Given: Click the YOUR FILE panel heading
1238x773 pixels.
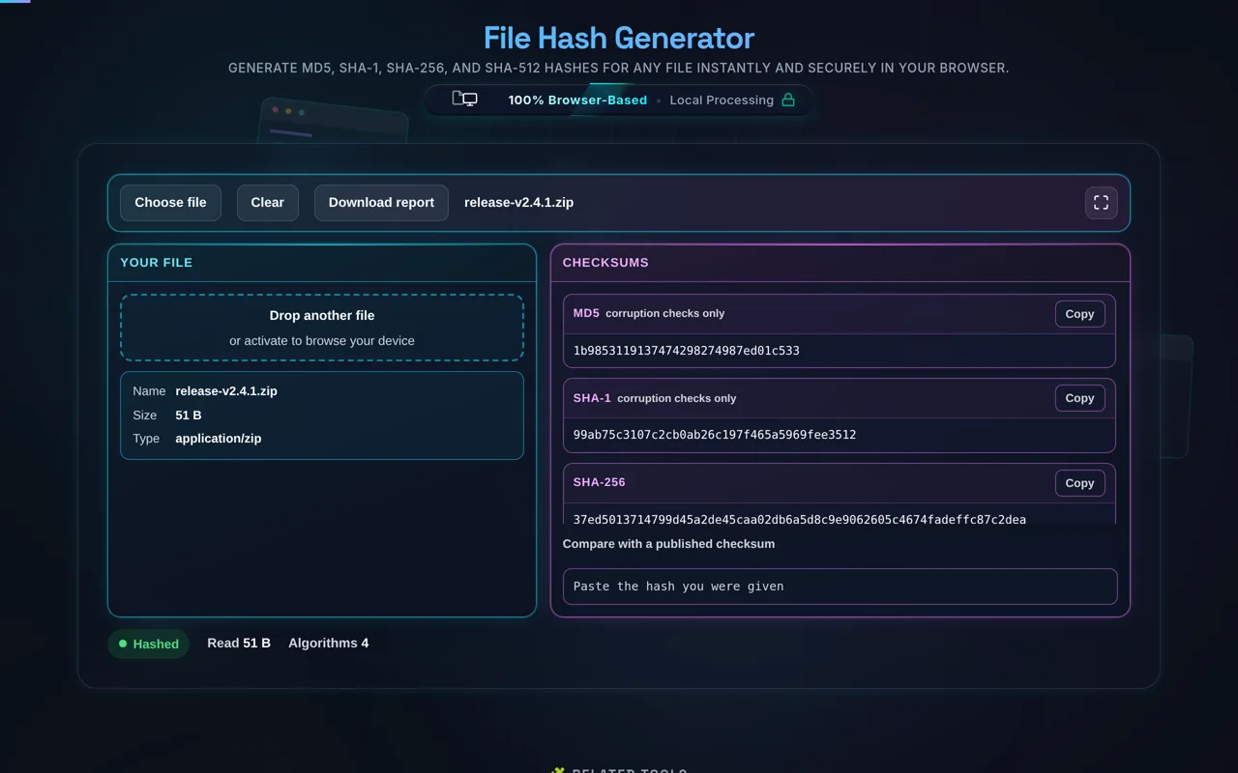Looking at the screenshot, I should point(157,263).
